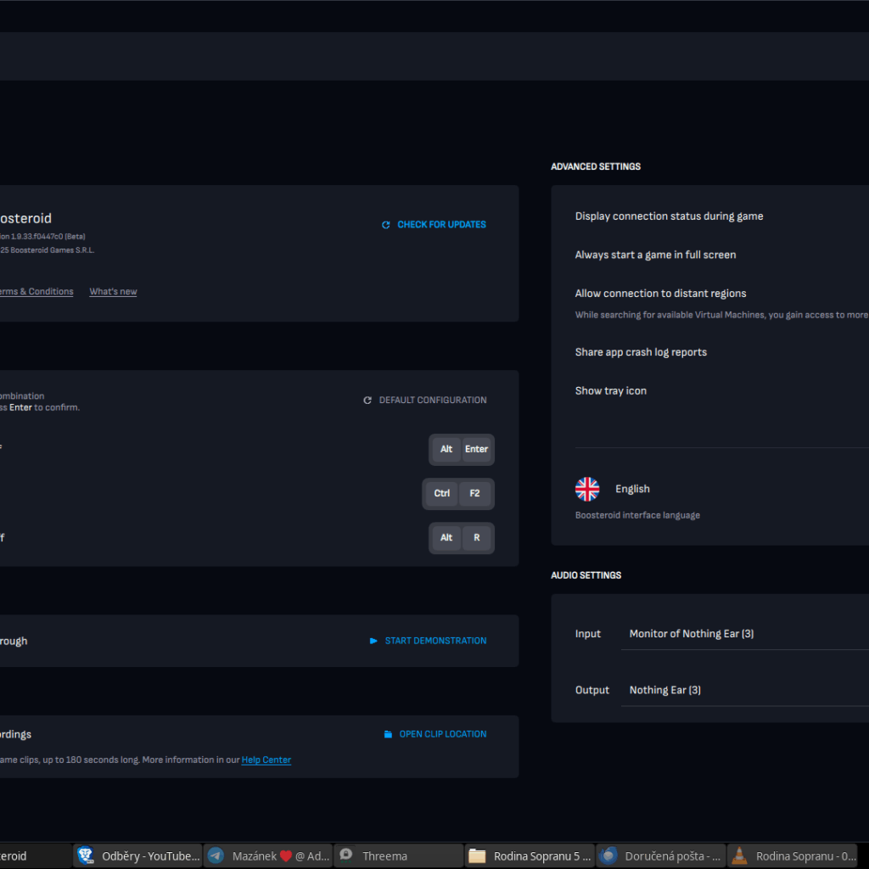Open the What's new link
Screen dimensions: 869x869
(x=113, y=292)
